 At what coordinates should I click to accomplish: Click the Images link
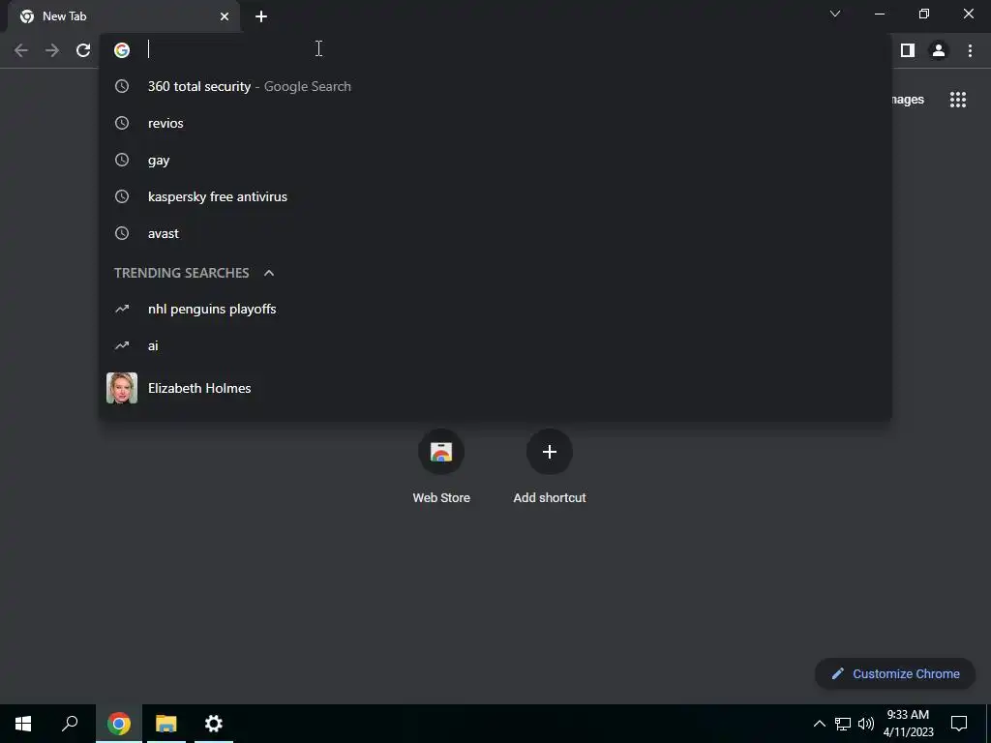click(x=908, y=100)
